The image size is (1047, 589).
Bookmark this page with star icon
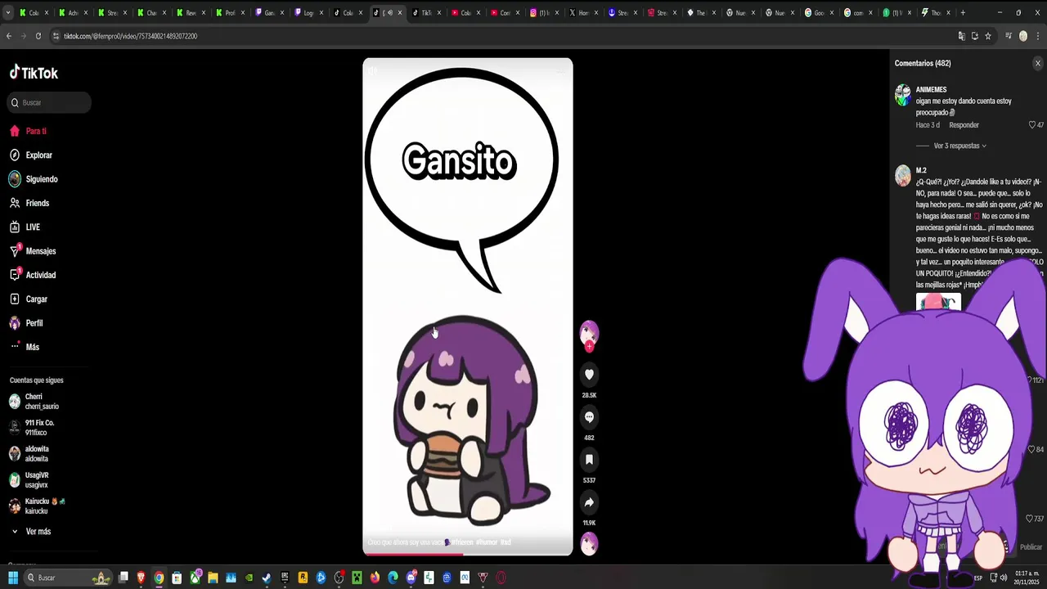[988, 36]
